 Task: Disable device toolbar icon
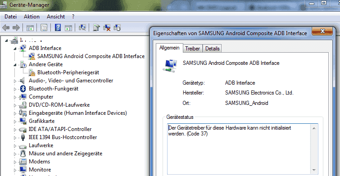point(117,27)
